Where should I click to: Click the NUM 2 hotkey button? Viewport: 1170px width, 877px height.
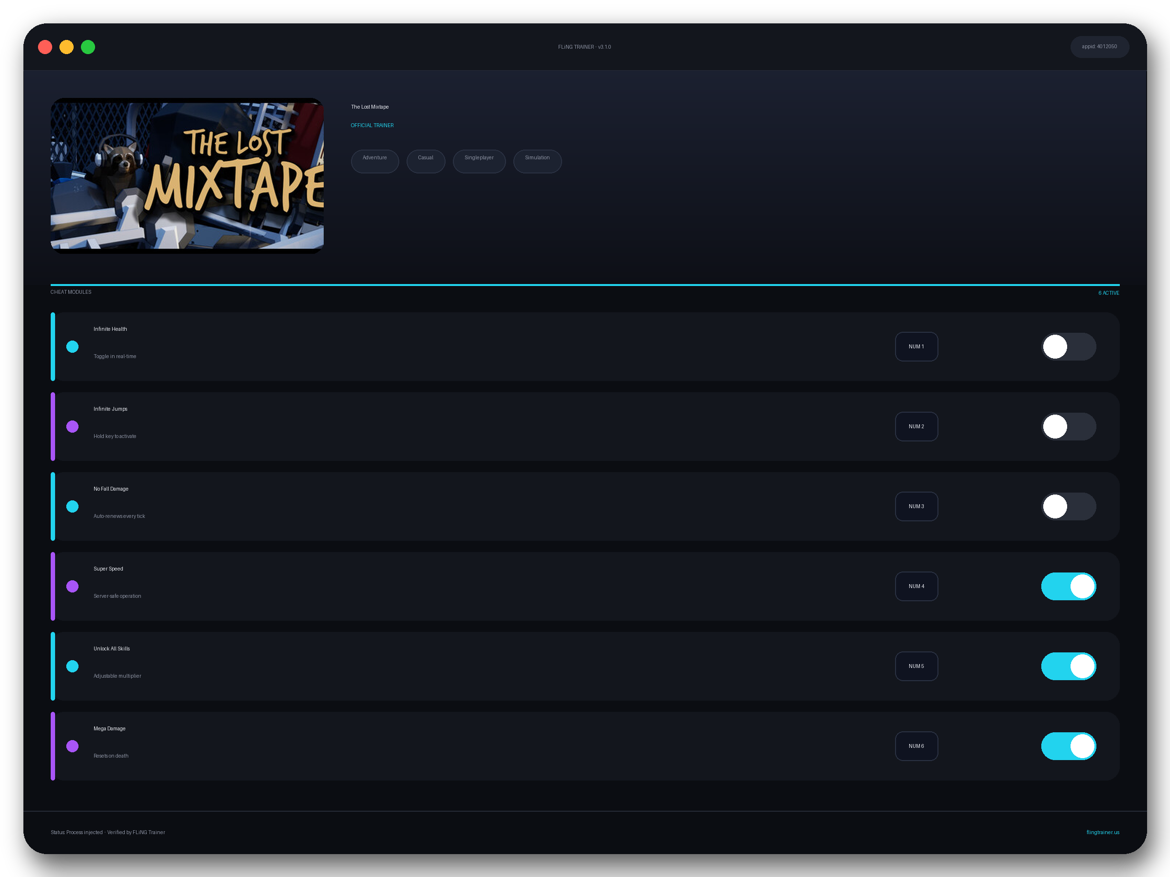(x=916, y=427)
